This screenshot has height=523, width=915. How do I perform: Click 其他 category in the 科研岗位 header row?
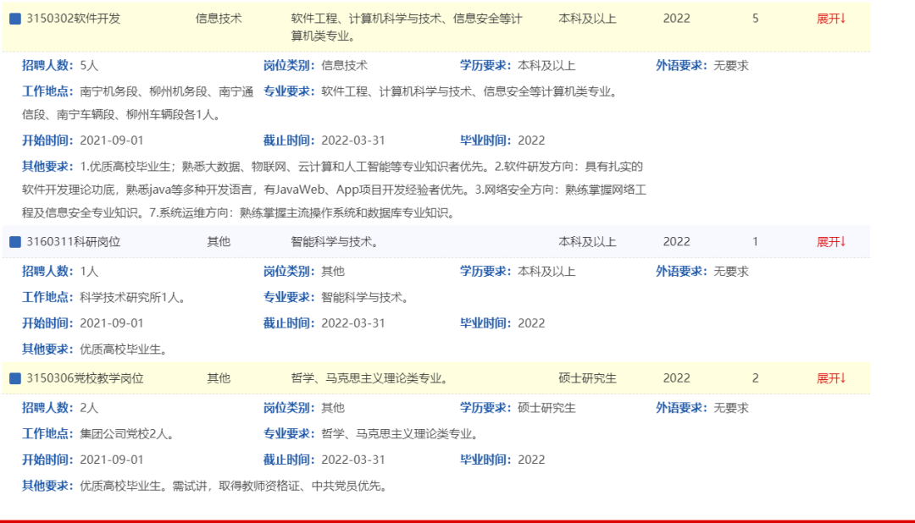click(x=219, y=242)
